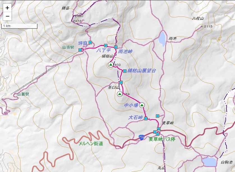Select the 縞枯山 summit triangle marker
Screen dimensions: 235x172
pos(111,65)
